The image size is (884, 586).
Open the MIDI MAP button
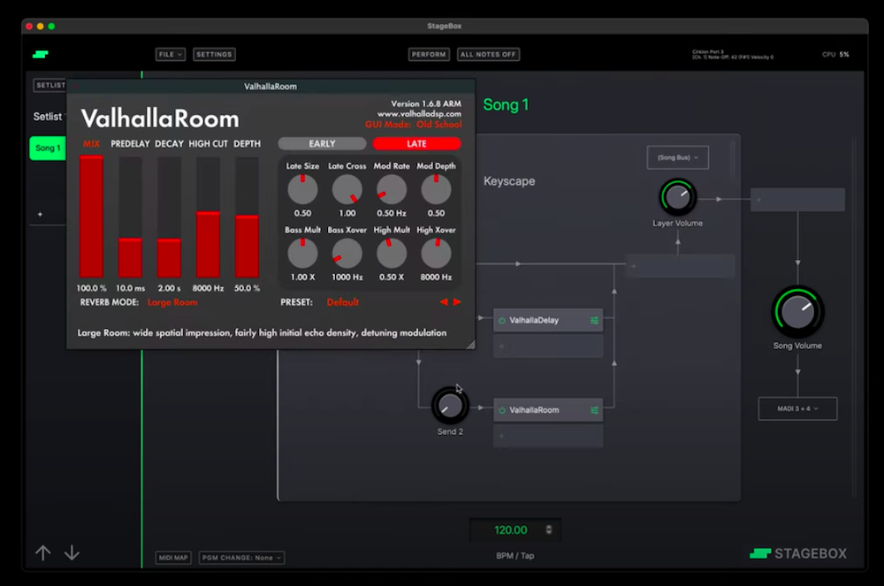pyautogui.click(x=173, y=558)
